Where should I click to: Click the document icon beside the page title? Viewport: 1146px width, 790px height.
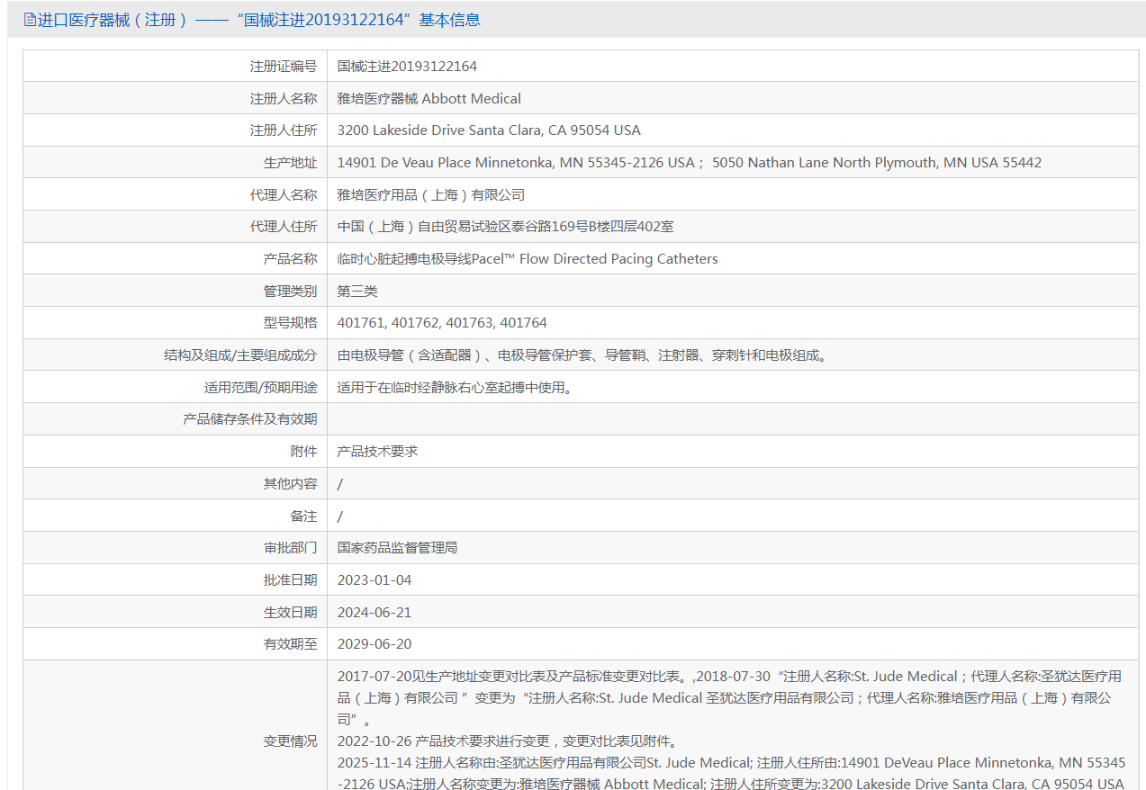tap(30, 20)
